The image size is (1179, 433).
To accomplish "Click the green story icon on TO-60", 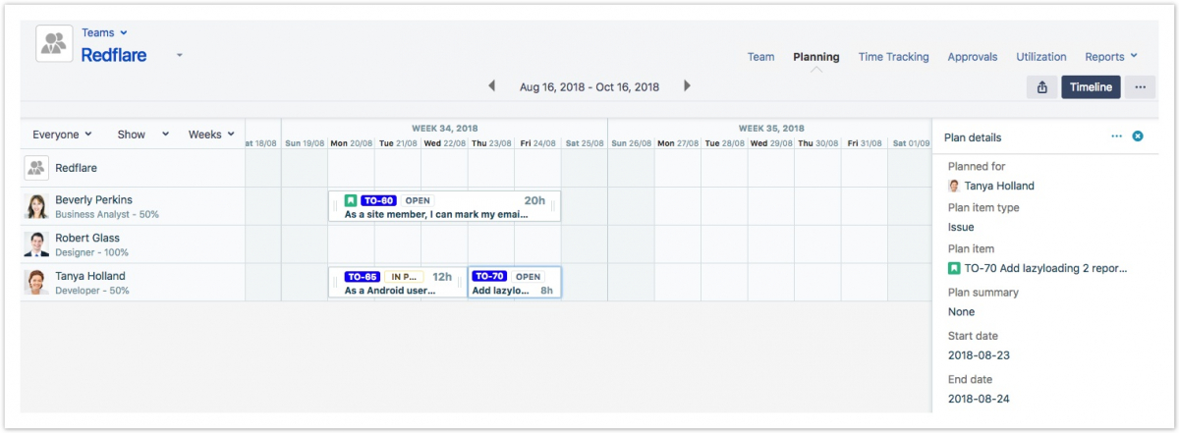I will tap(351, 200).
